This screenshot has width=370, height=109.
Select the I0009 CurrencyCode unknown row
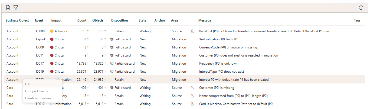(228, 47)
